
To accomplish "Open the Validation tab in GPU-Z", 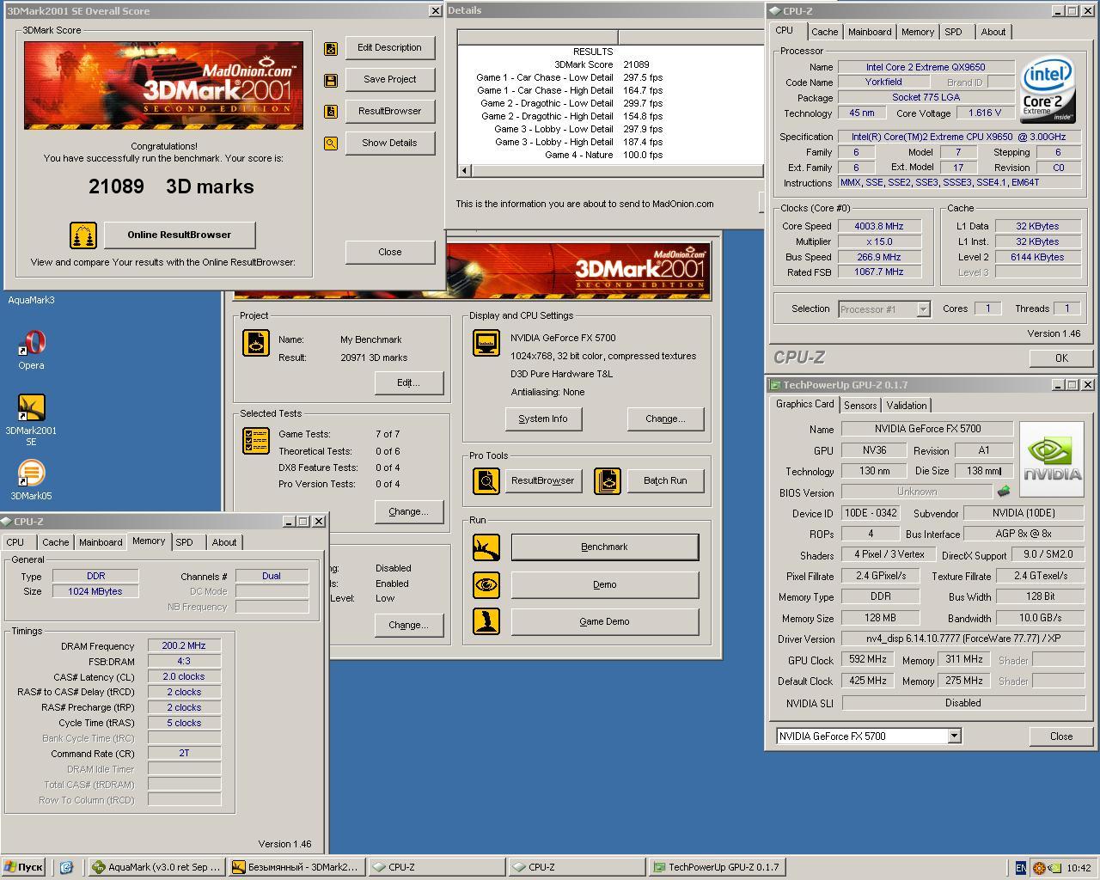I will [907, 406].
